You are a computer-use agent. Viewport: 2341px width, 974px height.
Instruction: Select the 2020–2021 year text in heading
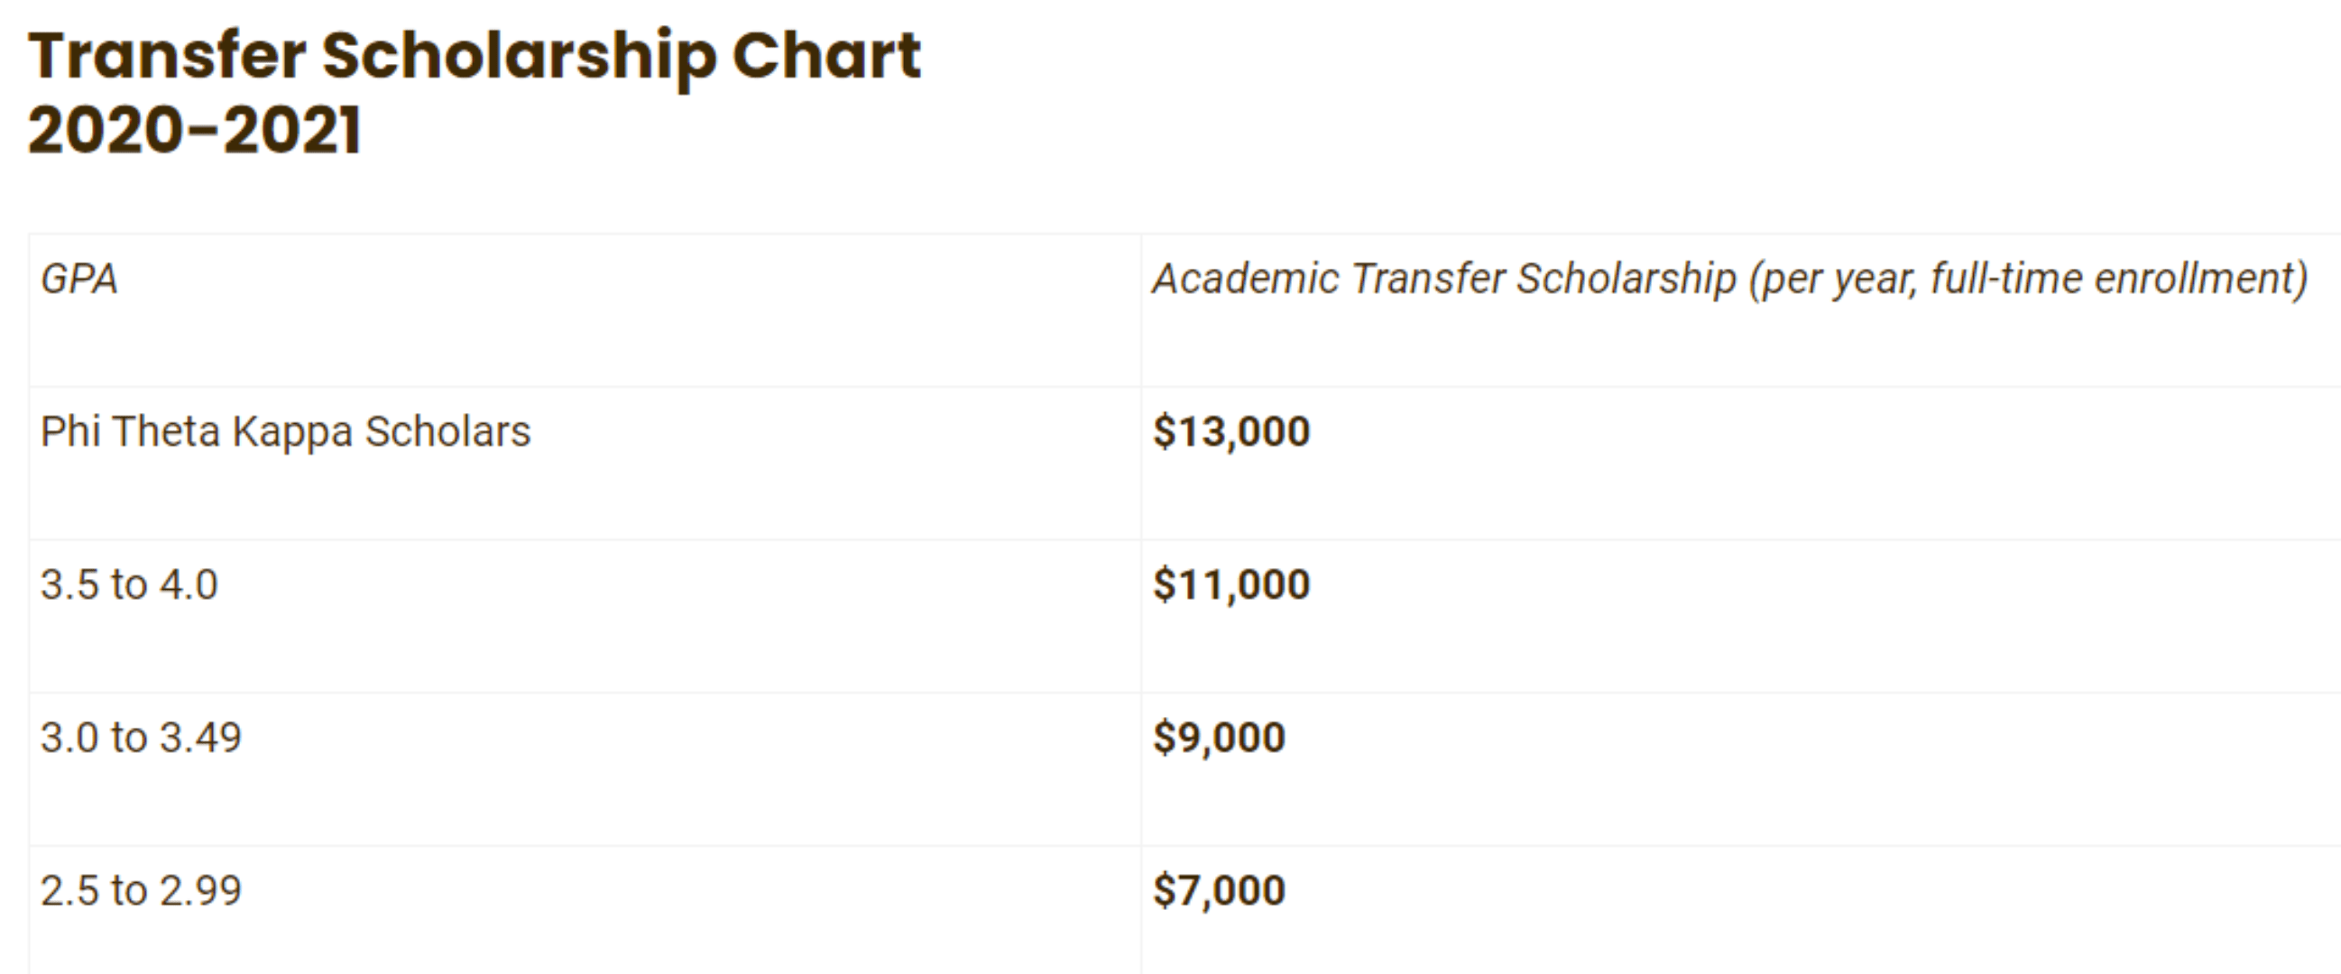pos(195,130)
